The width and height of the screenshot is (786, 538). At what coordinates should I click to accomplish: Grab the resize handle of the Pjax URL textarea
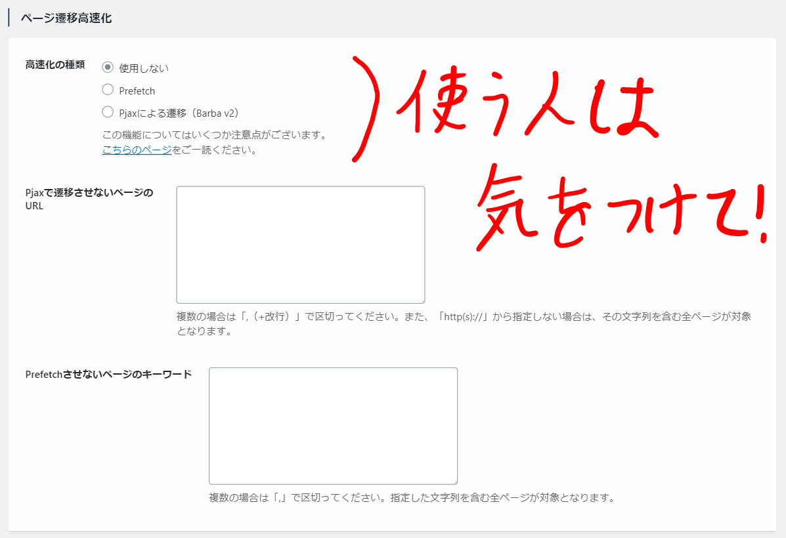click(421, 299)
